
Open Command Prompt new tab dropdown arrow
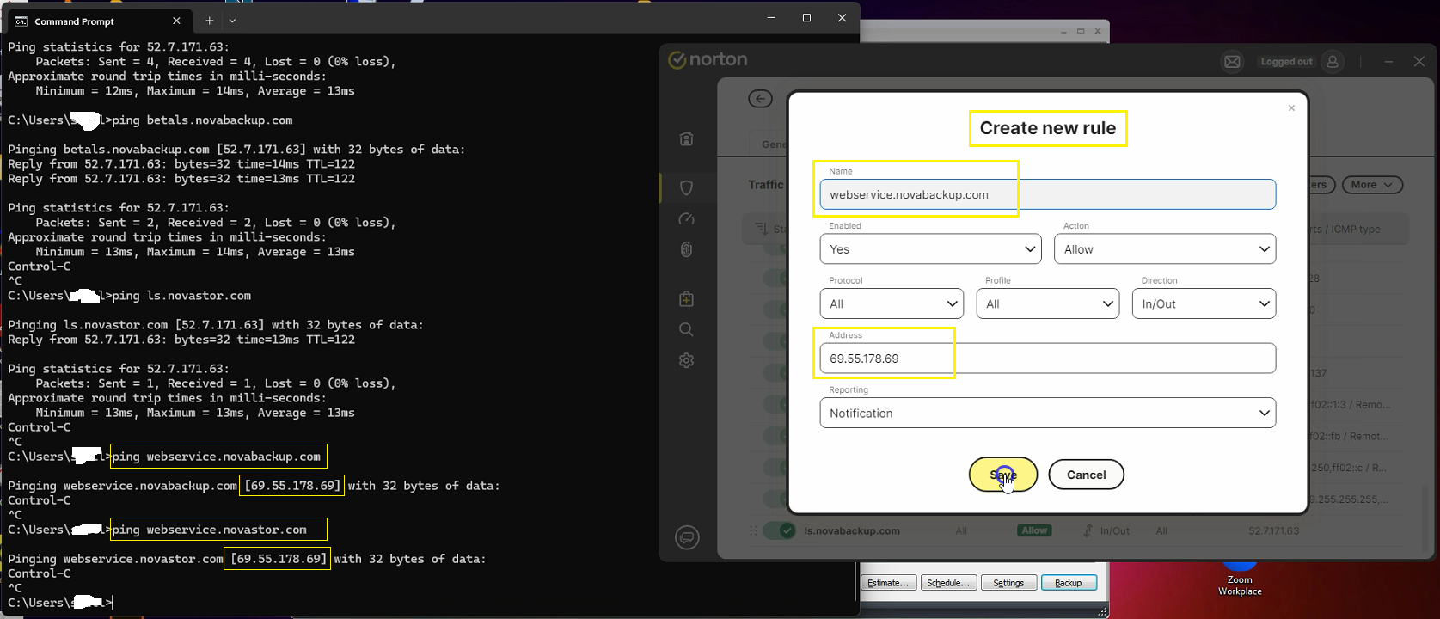(232, 21)
